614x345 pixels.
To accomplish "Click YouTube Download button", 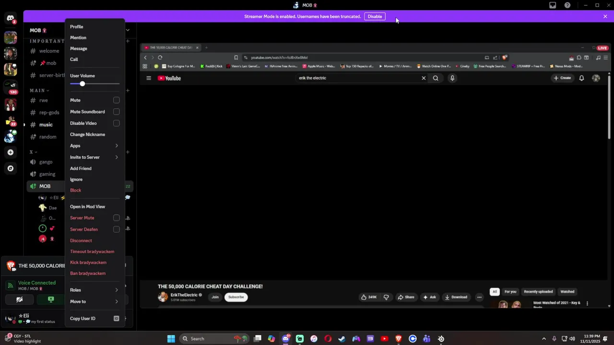I will (x=456, y=297).
